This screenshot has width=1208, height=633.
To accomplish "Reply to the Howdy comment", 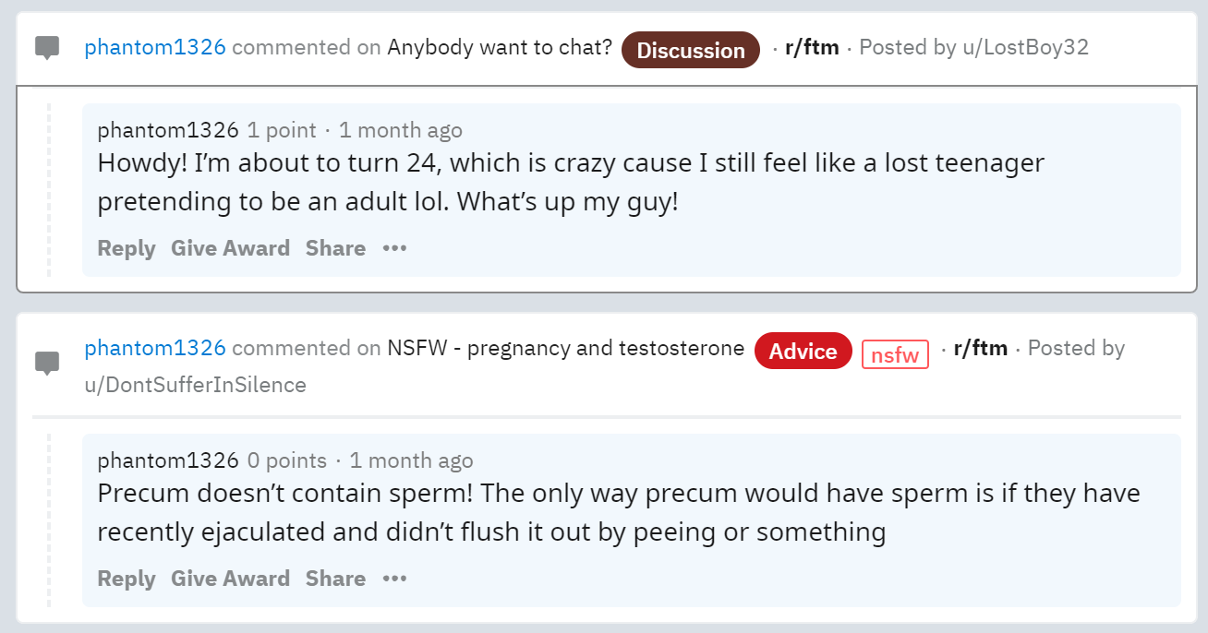I will pos(127,248).
